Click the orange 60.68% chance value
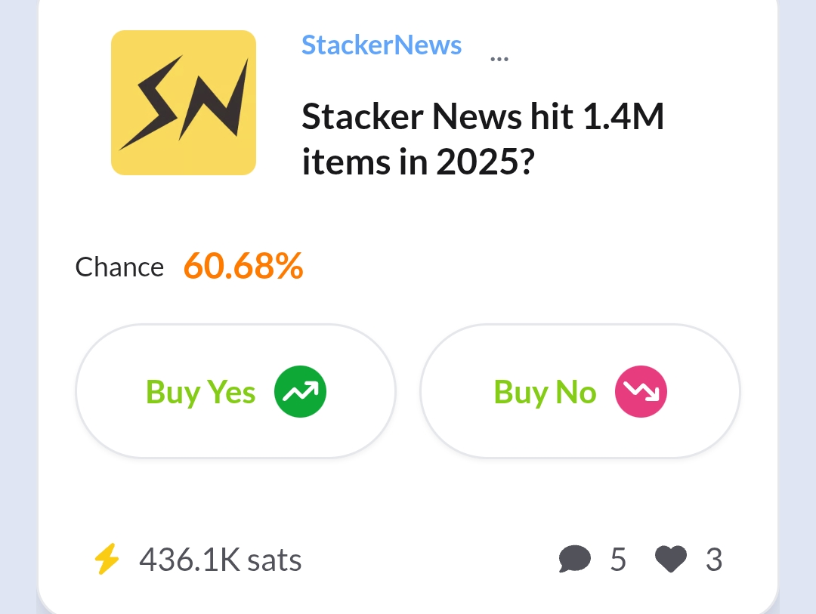This screenshot has height=614, width=816. 243,266
